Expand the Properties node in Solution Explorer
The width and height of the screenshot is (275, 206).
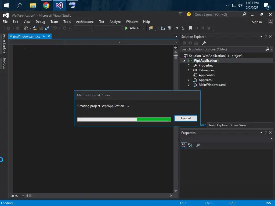189,65
